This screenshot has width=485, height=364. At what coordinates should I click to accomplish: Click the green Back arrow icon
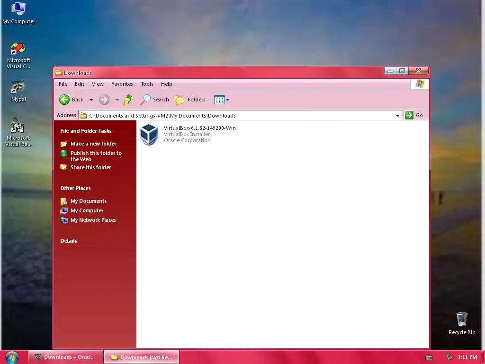coord(64,100)
